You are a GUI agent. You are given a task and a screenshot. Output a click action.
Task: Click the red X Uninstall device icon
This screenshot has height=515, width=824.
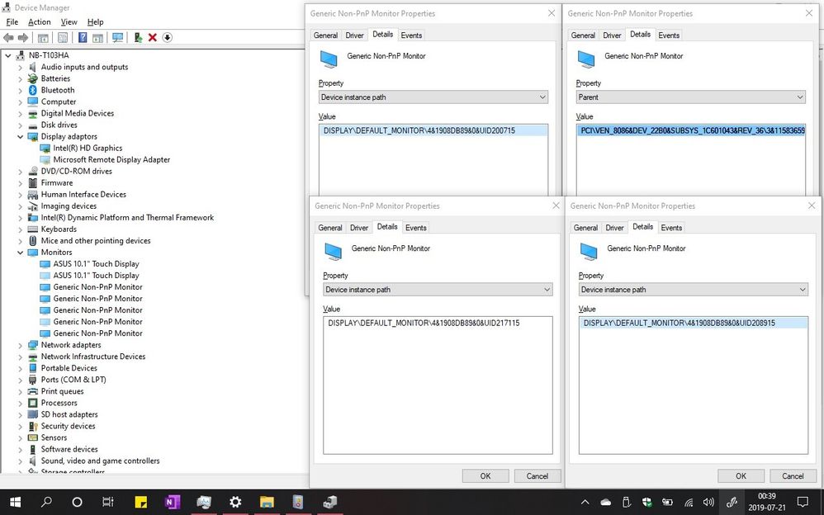(x=153, y=37)
